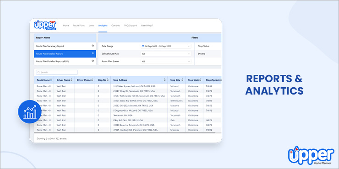Switch to the Analytics tab
Screen dimensions: 339x169
click(x=103, y=26)
